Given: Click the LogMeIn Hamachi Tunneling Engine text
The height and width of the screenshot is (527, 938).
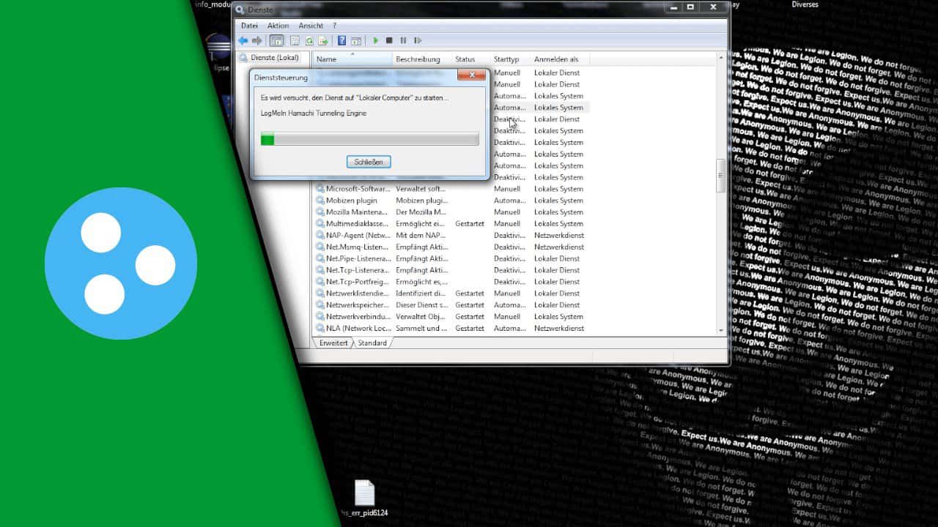Looking at the screenshot, I should click(x=314, y=113).
